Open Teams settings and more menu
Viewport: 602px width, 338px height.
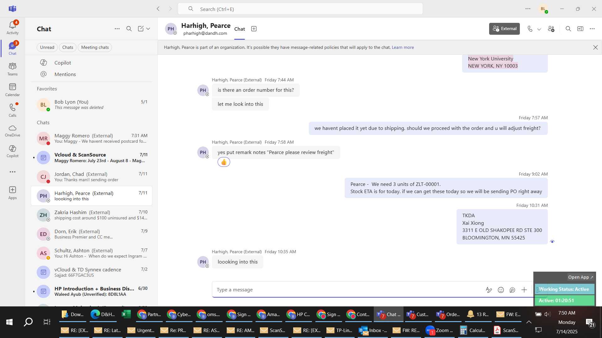[528, 9]
